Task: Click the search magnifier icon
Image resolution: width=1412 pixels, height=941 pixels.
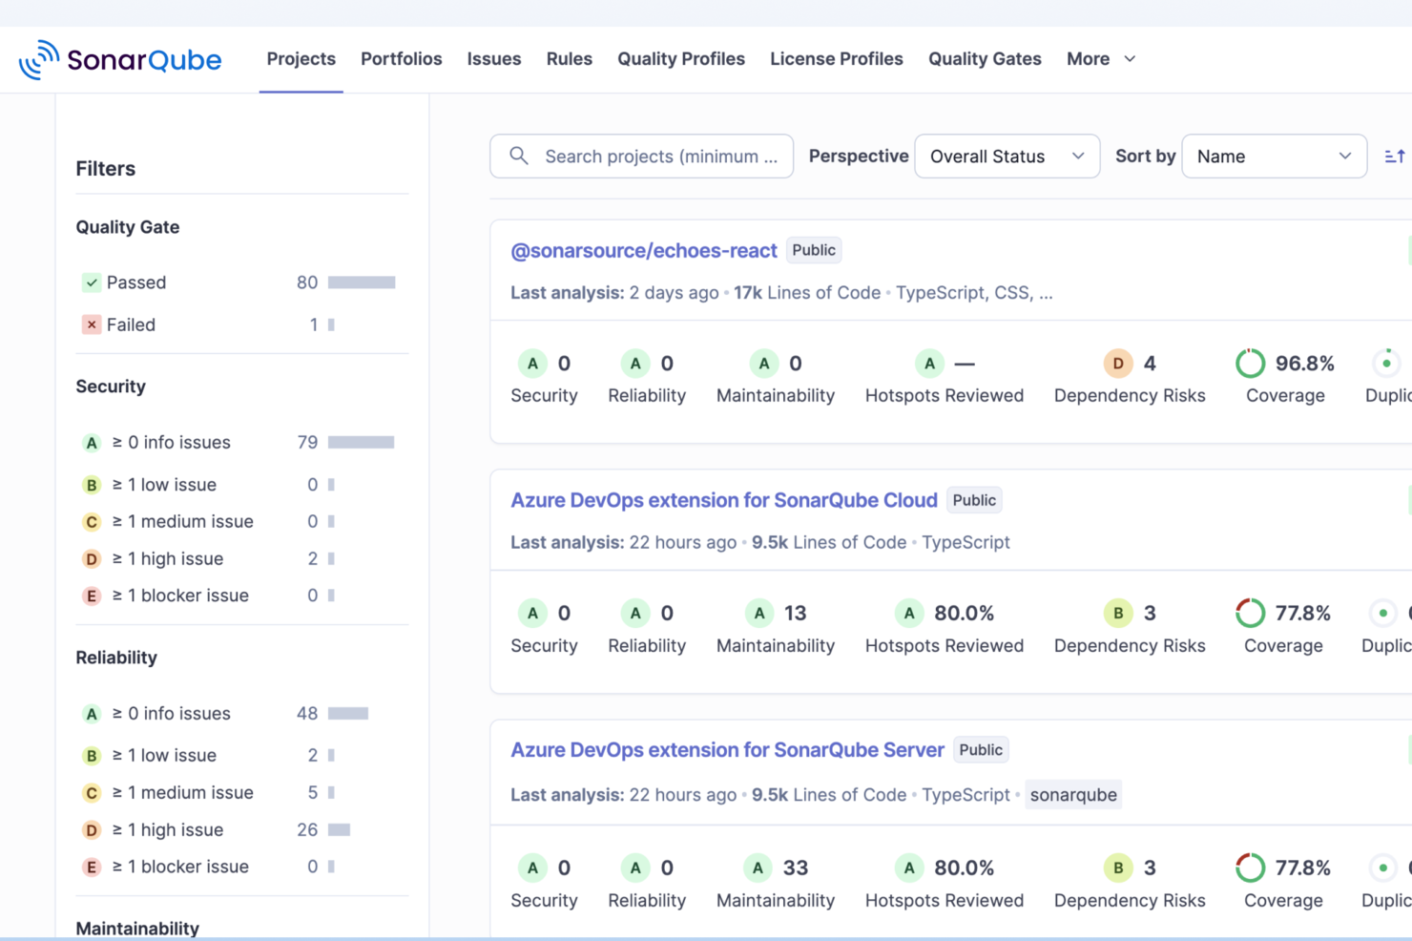Action: click(x=519, y=156)
